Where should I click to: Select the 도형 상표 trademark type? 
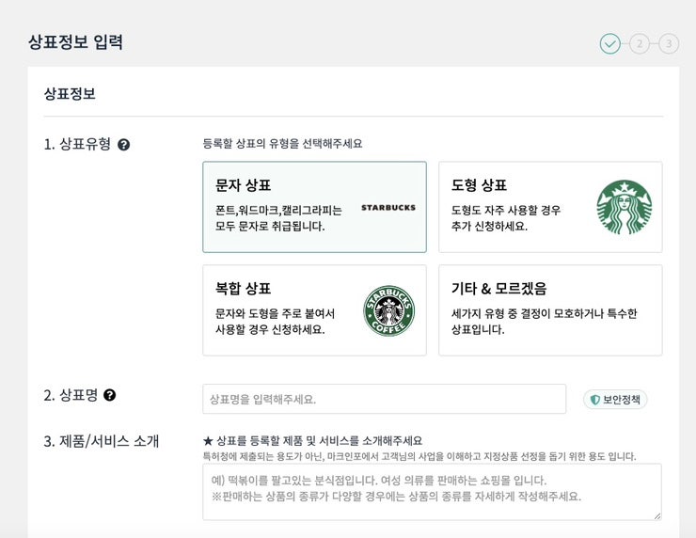point(550,207)
